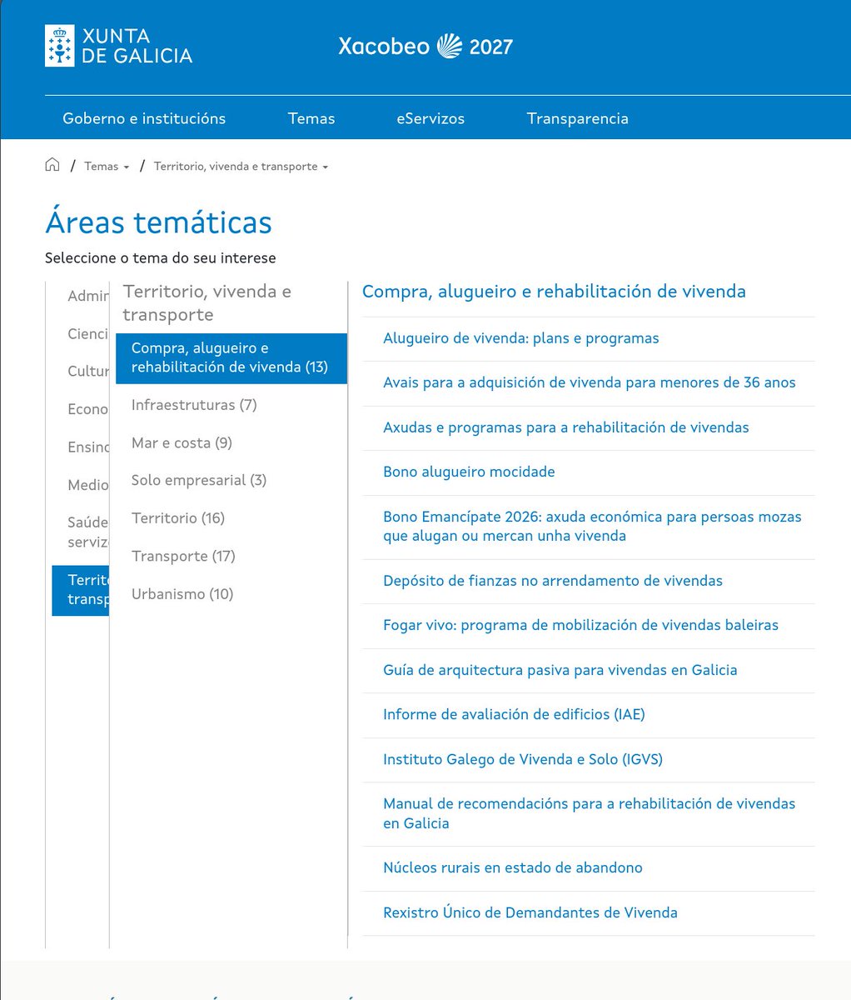Open Alugueiro de vivenda: plans e programas

pos(521,338)
